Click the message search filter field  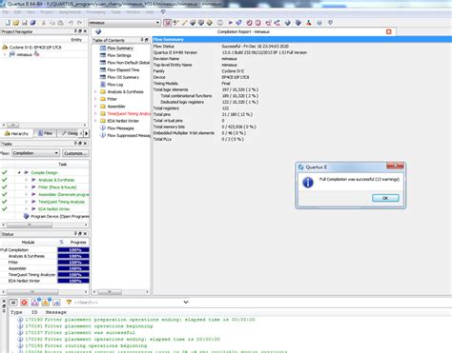[x=127, y=303]
